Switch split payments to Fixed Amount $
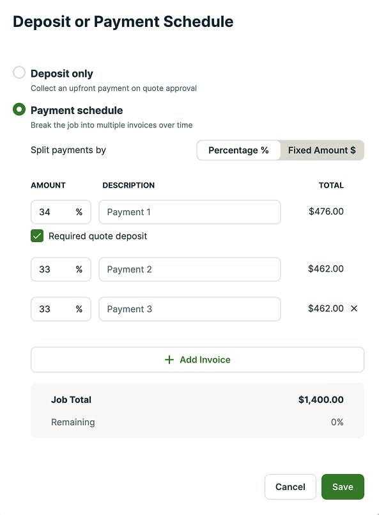The image size is (379, 515). (322, 150)
